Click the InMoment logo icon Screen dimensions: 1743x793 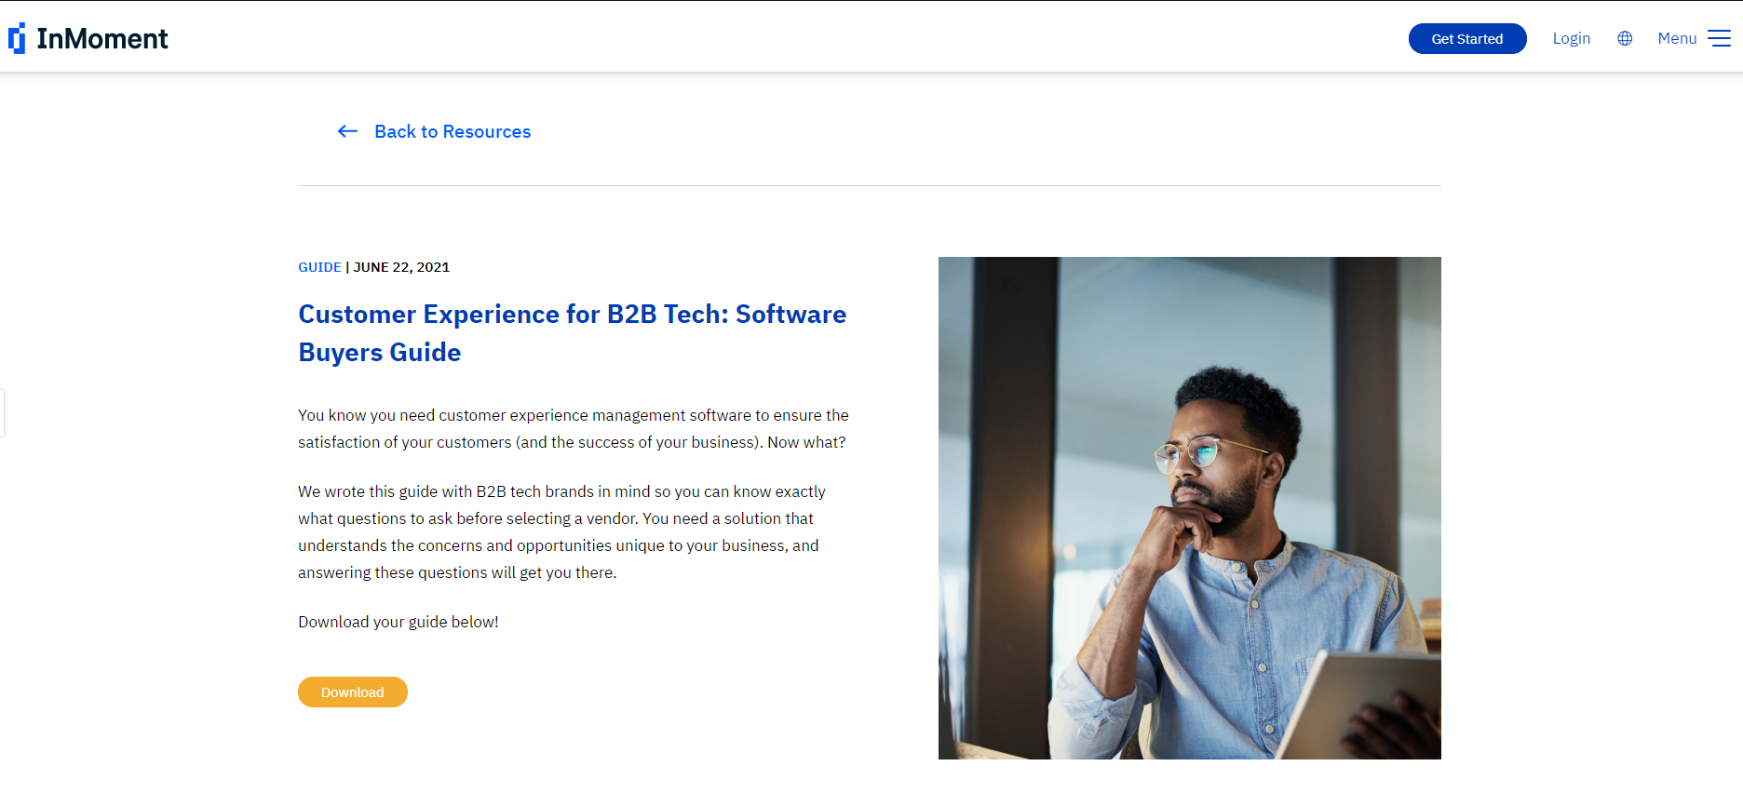(17, 38)
